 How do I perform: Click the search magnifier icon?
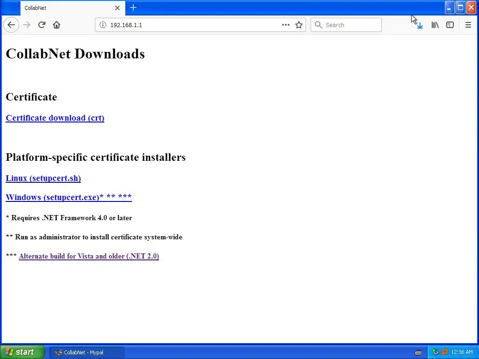318,25
